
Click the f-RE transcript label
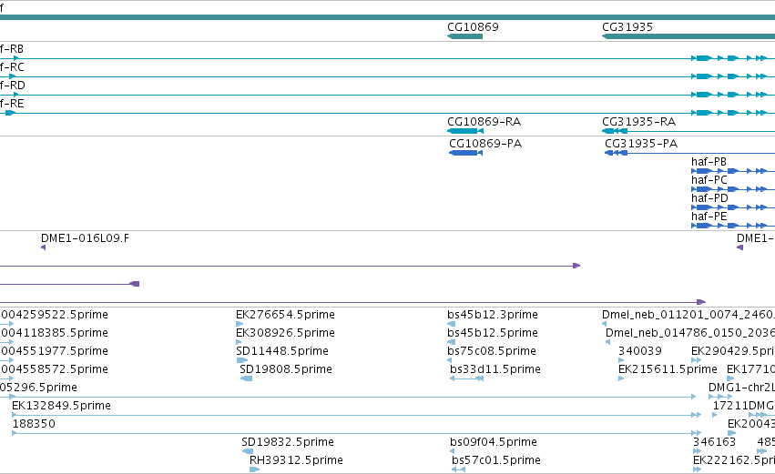(x=12, y=104)
